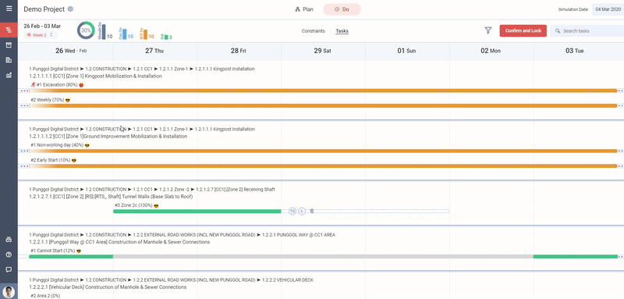Open the chat feedback sidebar icon
This screenshot has width=624, height=299.
coord(9,270)
